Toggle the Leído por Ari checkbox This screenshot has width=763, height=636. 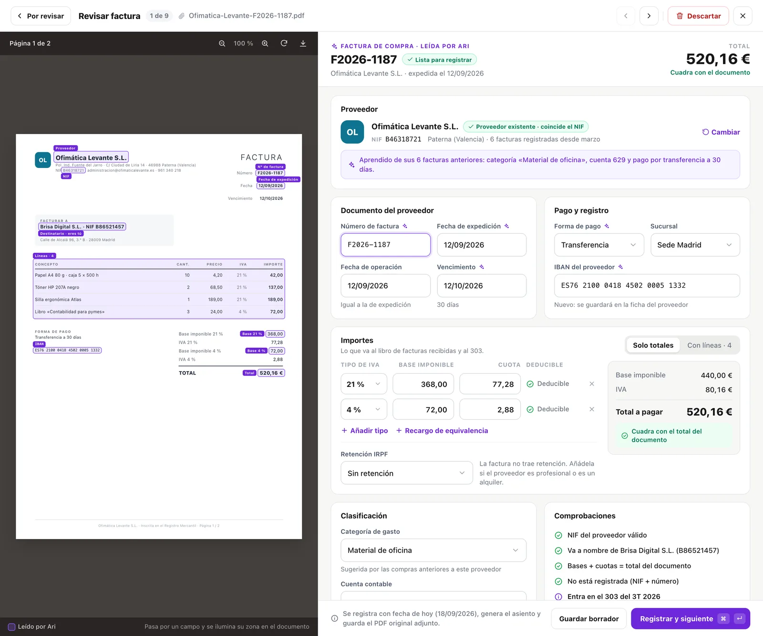coord(12,626)
